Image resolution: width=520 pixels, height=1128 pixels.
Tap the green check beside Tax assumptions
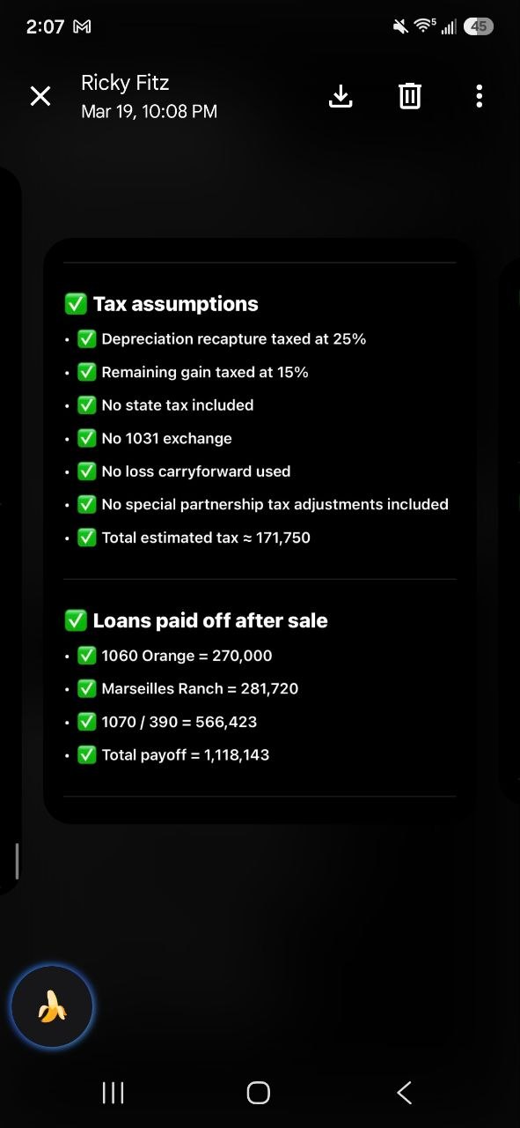click(76, 304)
